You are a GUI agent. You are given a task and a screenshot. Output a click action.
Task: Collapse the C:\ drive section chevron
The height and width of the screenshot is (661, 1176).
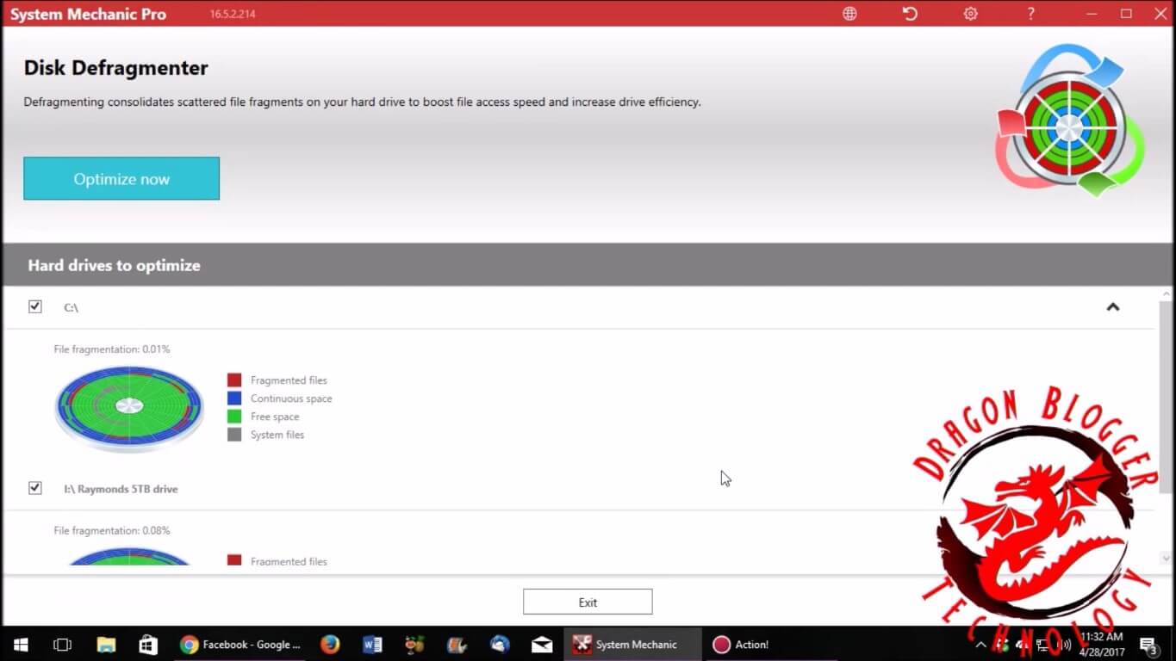pyautogui.click(x=1112, y=307)
